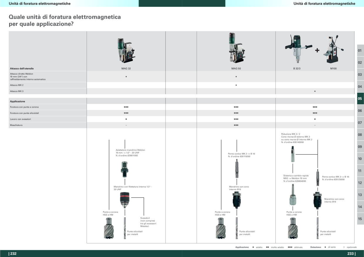Image resolution: width=364 pixels, height=257 pixels.
Task: Click 'Foratura con punte a corona' row label
Action: point(24,107)
